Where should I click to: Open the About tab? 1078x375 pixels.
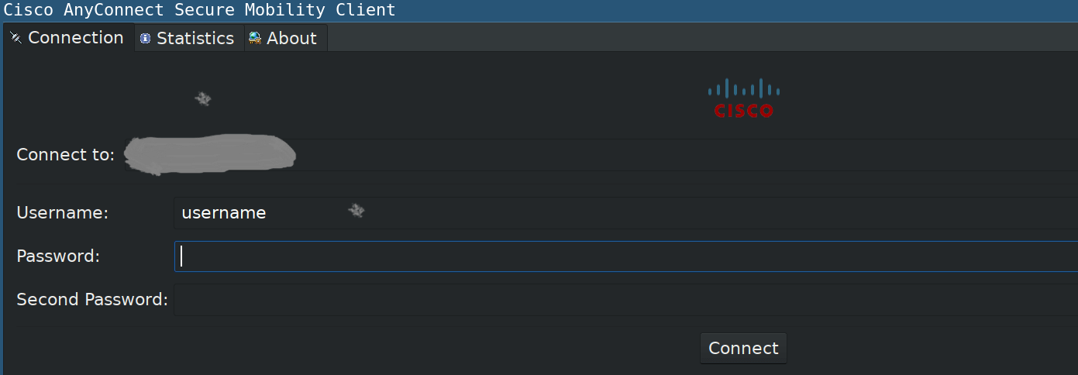[286, 38]
